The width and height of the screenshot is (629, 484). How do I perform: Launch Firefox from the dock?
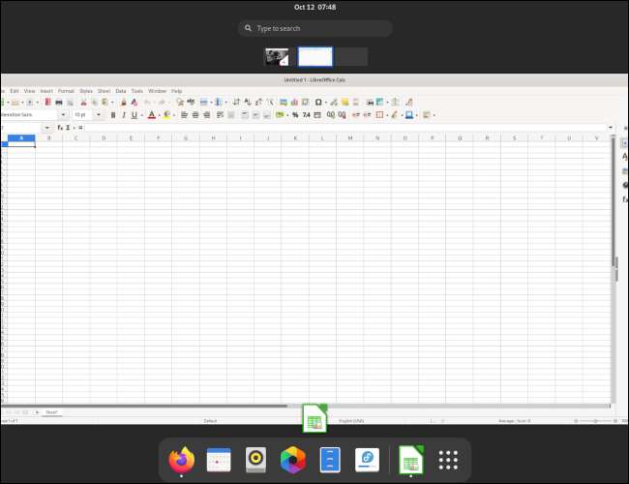pyautogui.click(x=181, y=460)
